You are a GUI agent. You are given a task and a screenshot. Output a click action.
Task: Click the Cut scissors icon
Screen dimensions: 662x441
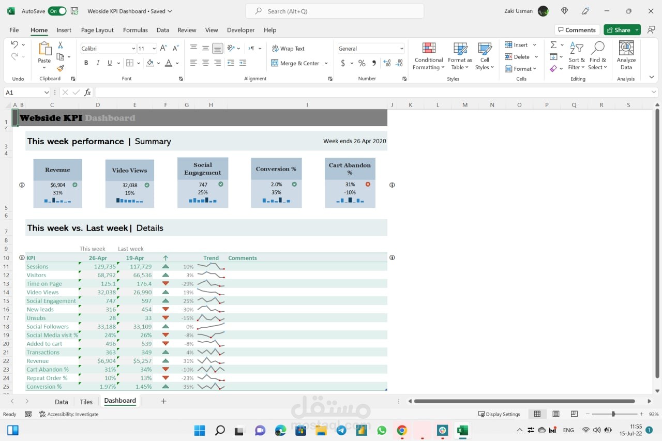click(x=61, y=45)
